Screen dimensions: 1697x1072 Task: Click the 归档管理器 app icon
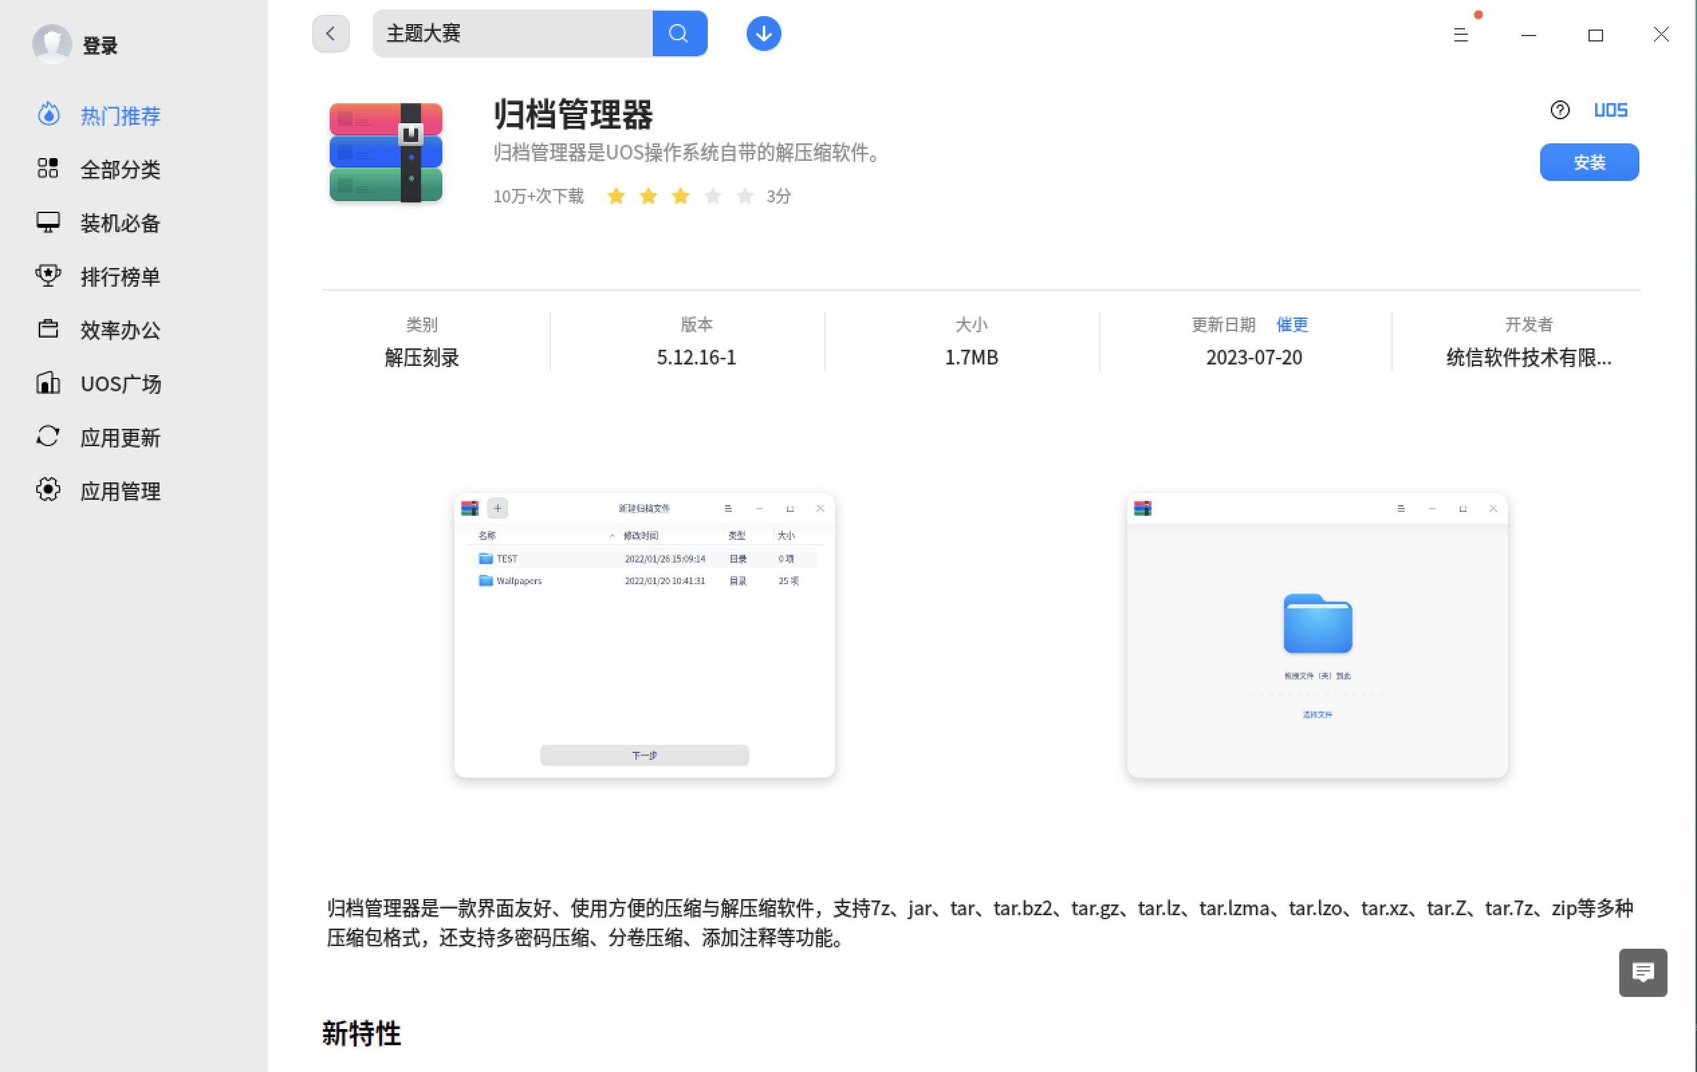click(385, 152)
